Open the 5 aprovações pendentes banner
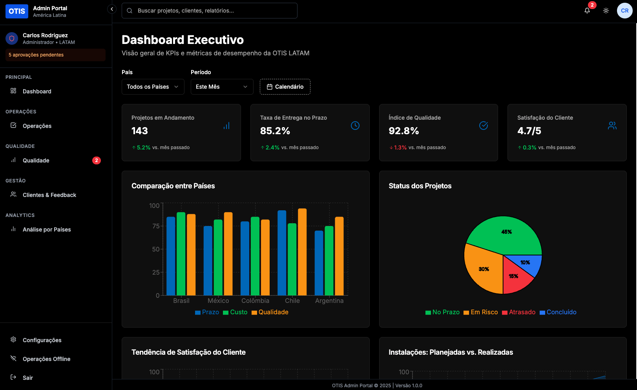Viewport: 637px width, 390px height. coord(55,55)
